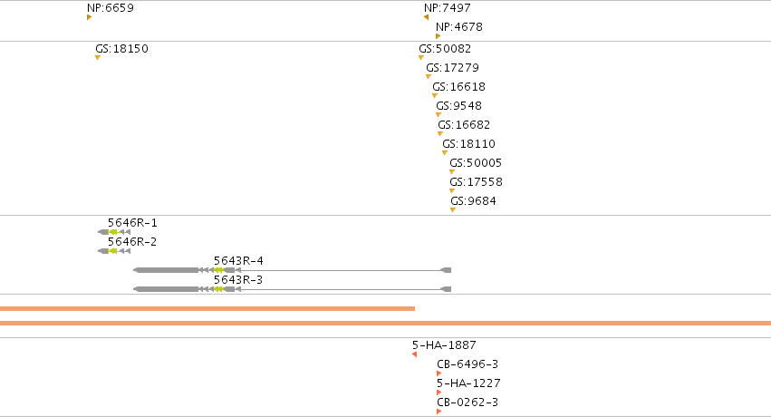Select the full-width orange feature bar
The image size is (771, 417).
tap(386, 323)
